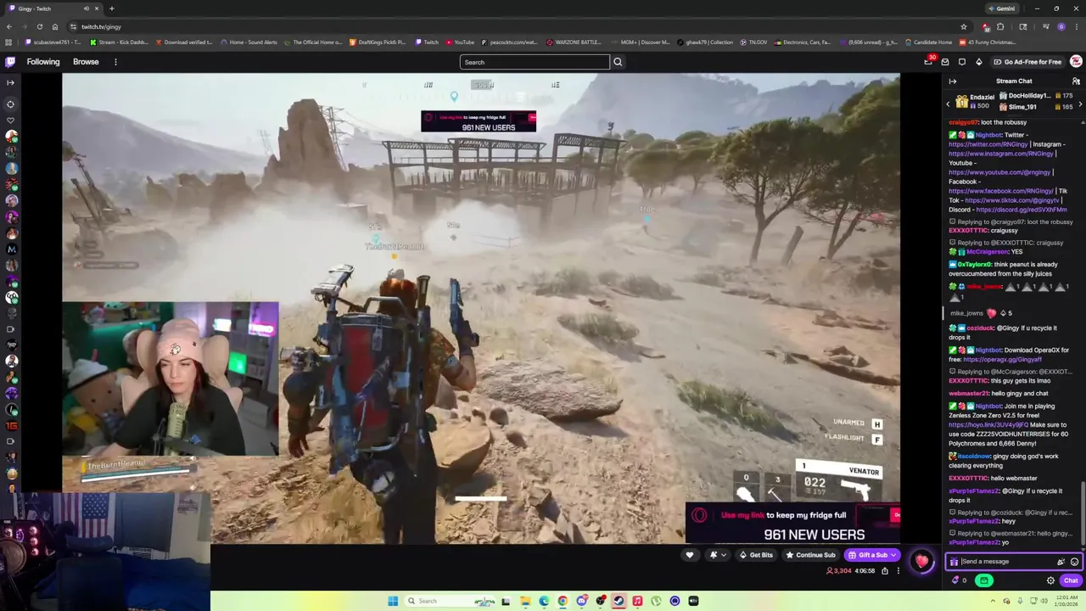Open the discord.gg link in chat
The height and width of the screenshot is (611, 1086).
pos(1022,210)
